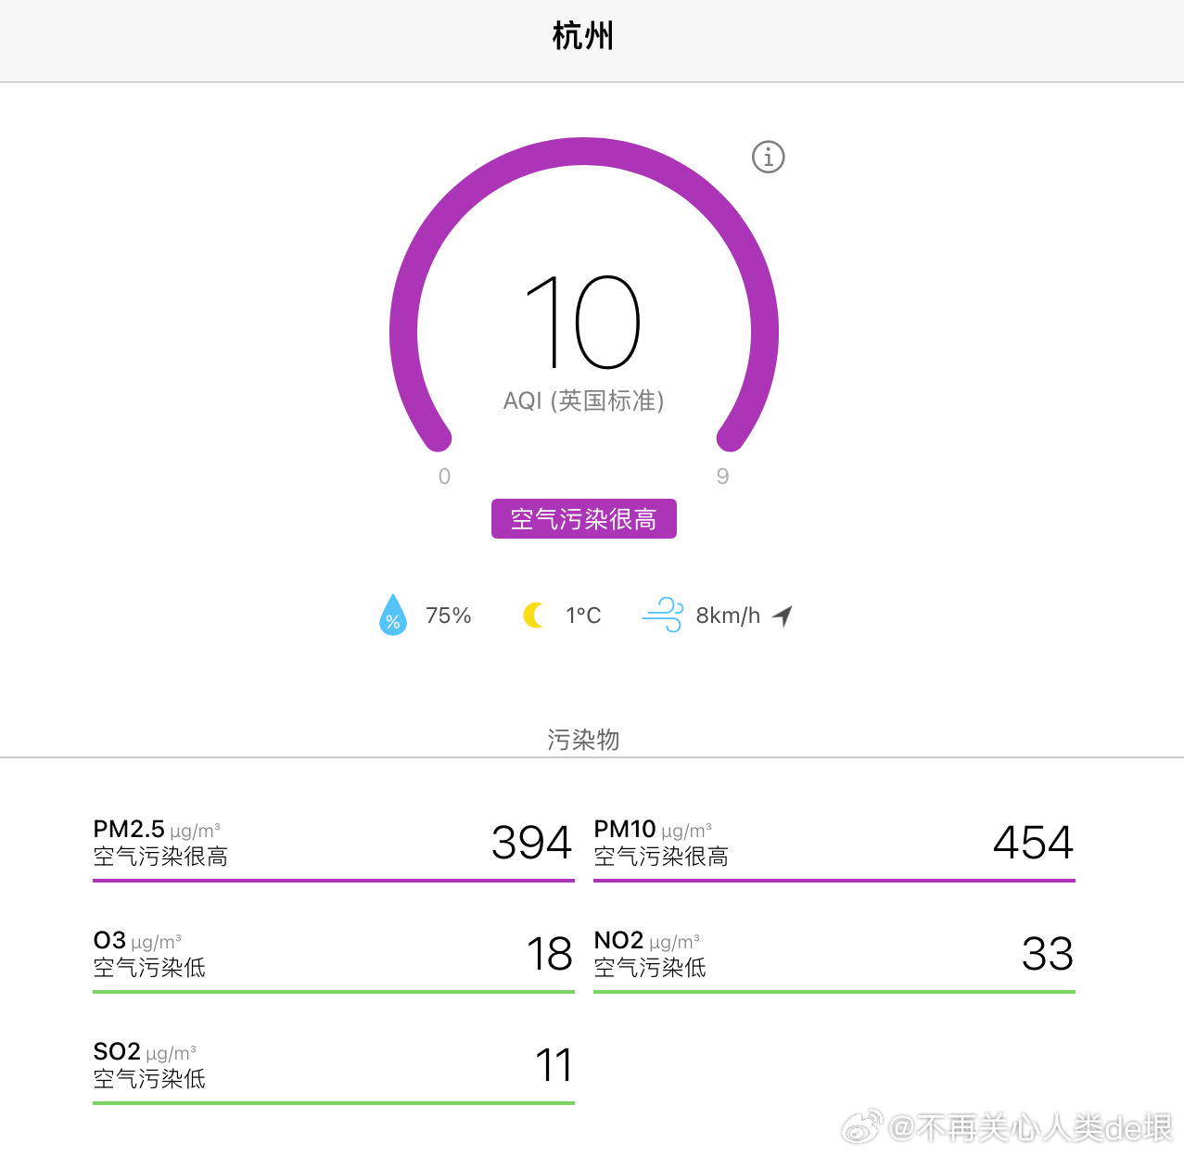
Task: Click the blue wind icon
Action: coord(663,616)
